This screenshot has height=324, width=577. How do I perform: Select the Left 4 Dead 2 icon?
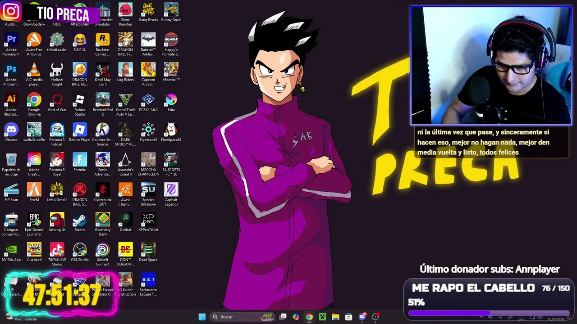(57, 192)
